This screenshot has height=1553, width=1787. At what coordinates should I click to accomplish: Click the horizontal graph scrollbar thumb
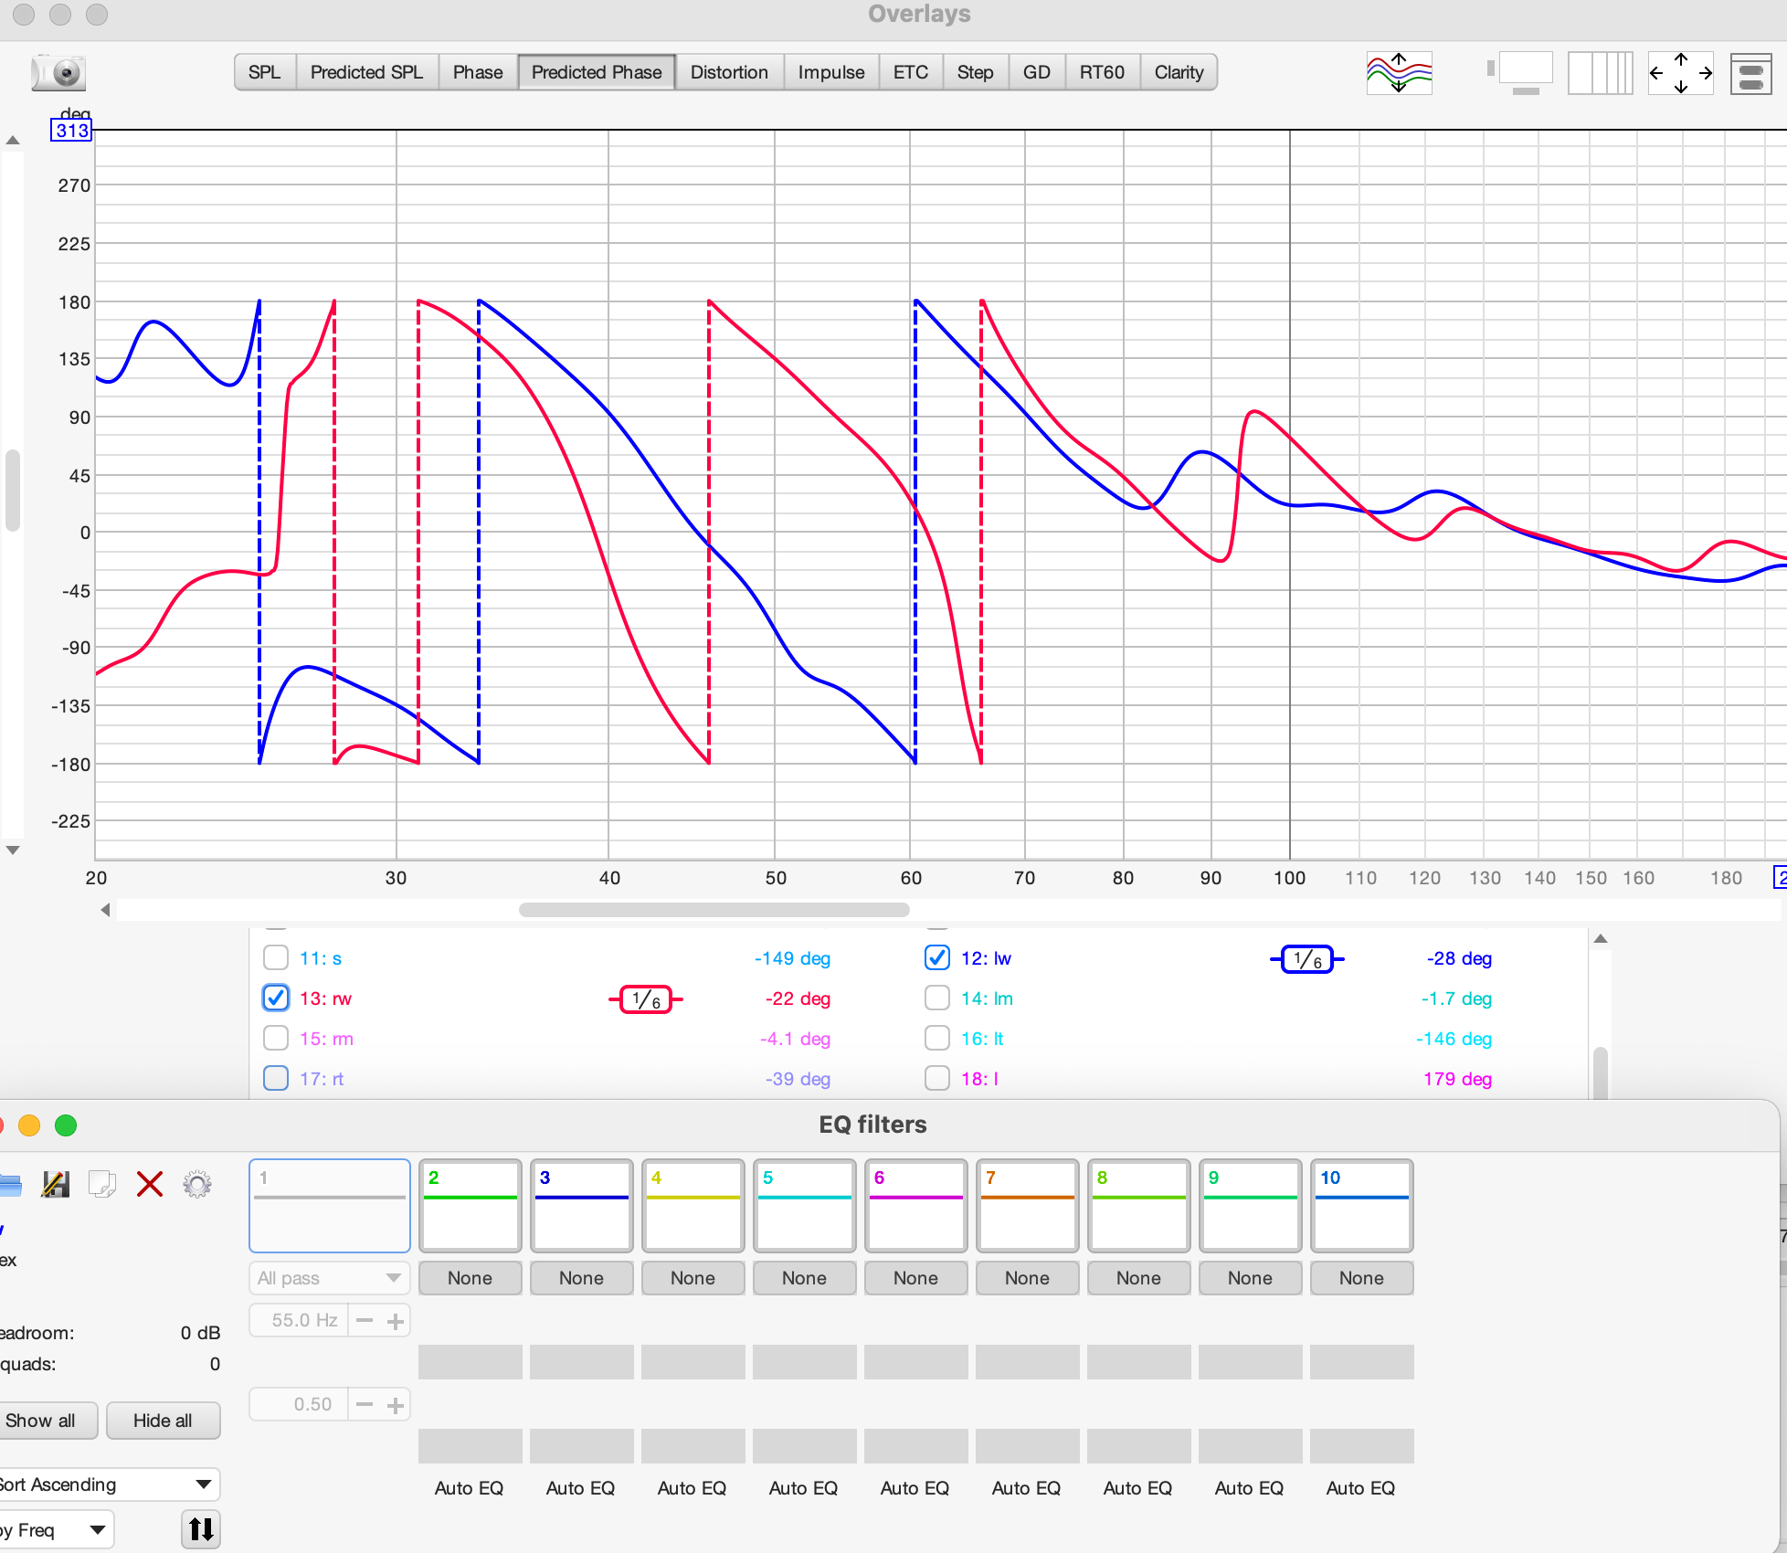[x=714, y=910]
